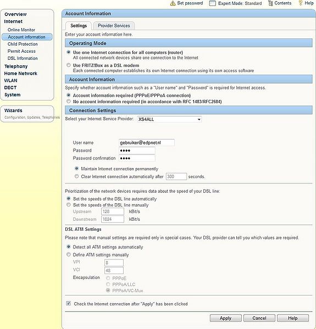Open the Telephony menu section
The image size is (316, 329).
pos(16,66)
